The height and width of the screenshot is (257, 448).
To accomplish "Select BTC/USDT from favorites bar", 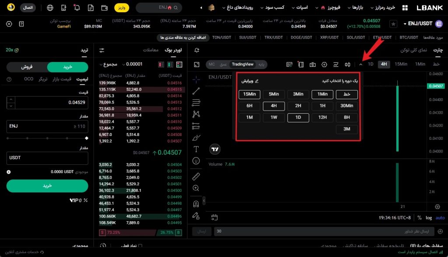I will coord(409,38).
